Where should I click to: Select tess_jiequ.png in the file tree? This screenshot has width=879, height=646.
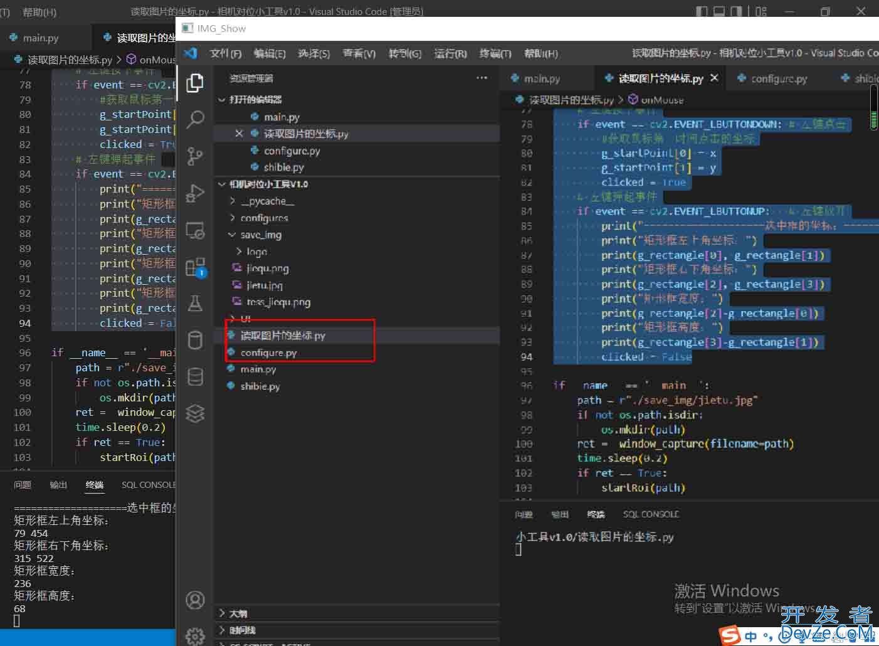[x=278, y=302]
